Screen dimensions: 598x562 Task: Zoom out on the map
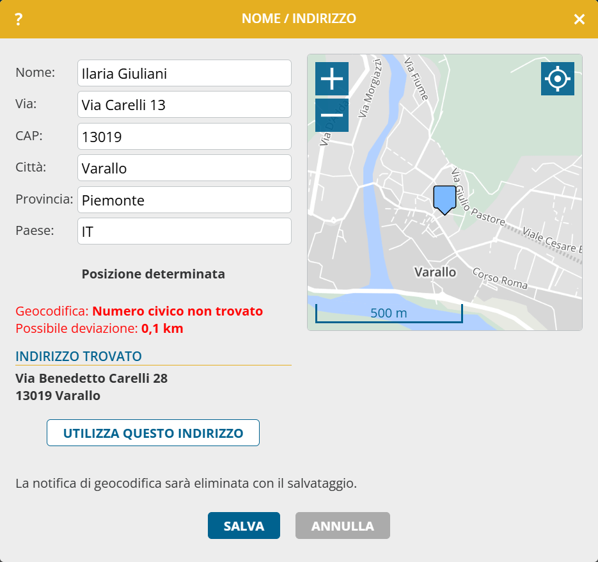[331, 115]
